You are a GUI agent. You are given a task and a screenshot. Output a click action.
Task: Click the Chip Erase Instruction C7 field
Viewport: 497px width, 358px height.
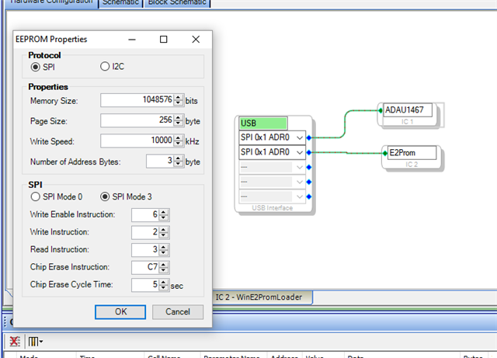[145, 267]
